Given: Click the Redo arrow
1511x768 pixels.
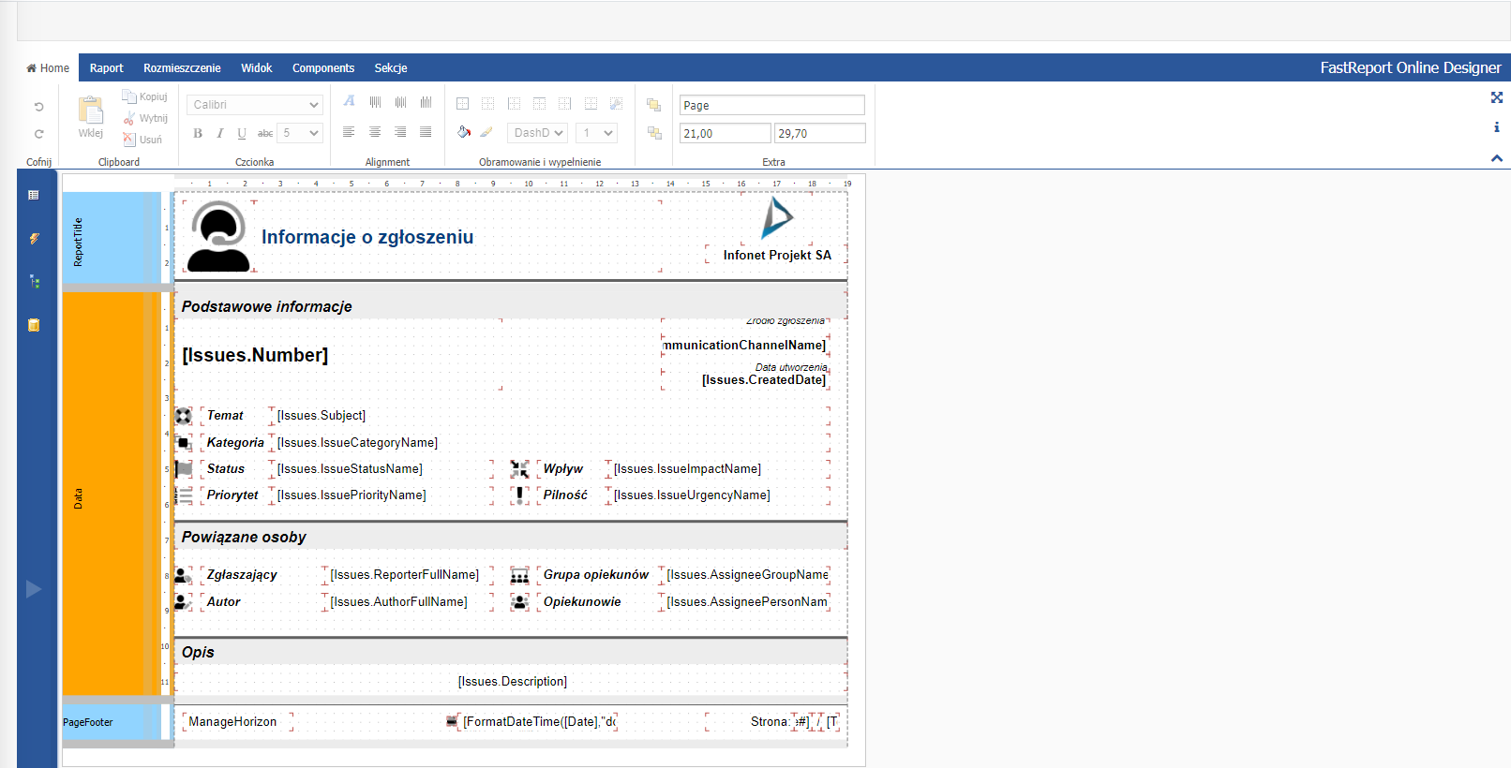Looking at the screenshot, I should [x=38, y=134].
